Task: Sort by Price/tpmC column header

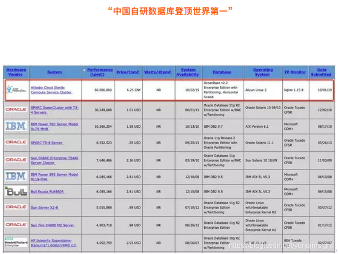Action: coord(128,72)
